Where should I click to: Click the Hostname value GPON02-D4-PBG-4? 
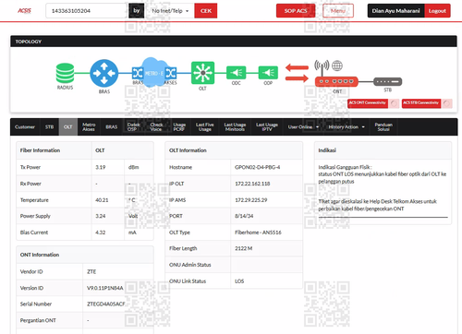point(258,167)
